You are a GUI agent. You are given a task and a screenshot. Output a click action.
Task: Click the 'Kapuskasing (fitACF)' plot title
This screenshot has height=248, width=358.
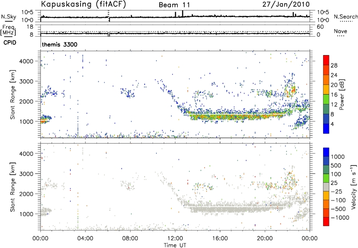coord(83,4)
